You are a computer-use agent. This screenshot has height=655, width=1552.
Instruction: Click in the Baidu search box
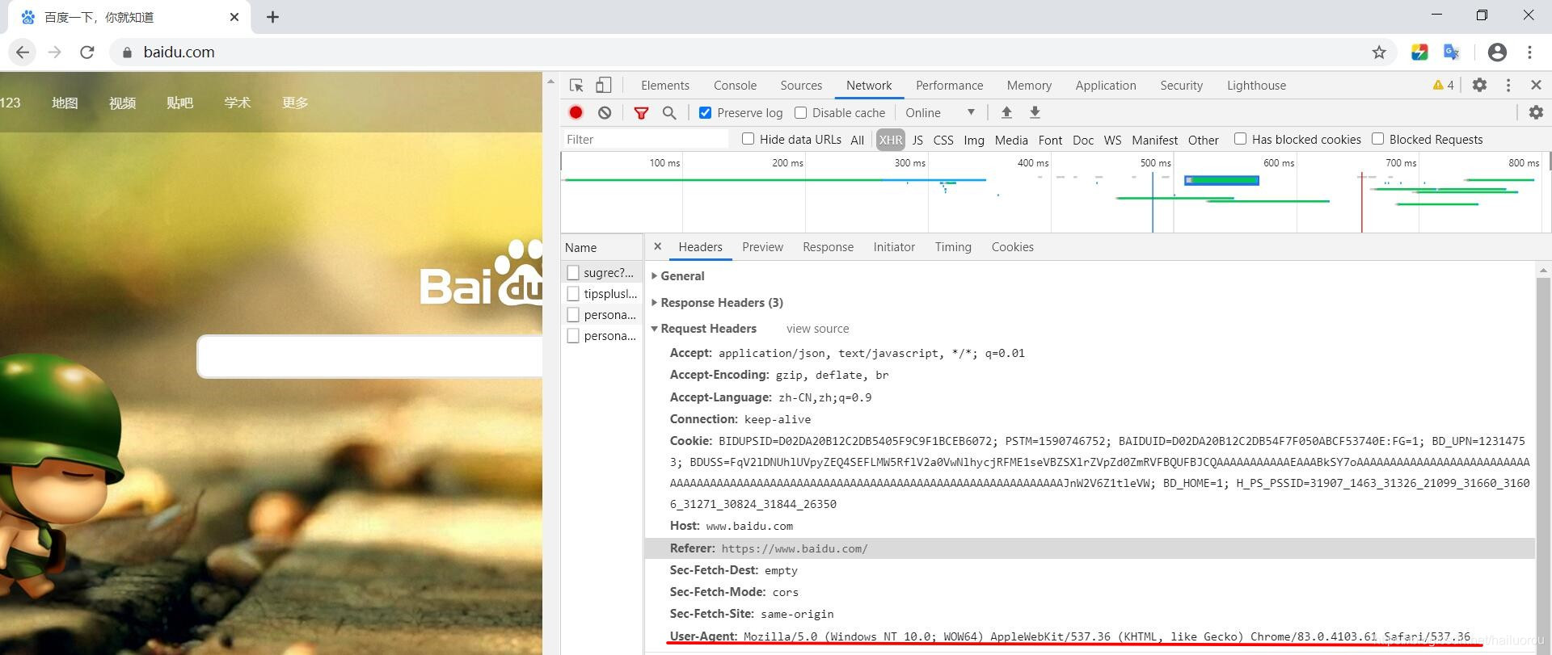click(x=370, y=356)
